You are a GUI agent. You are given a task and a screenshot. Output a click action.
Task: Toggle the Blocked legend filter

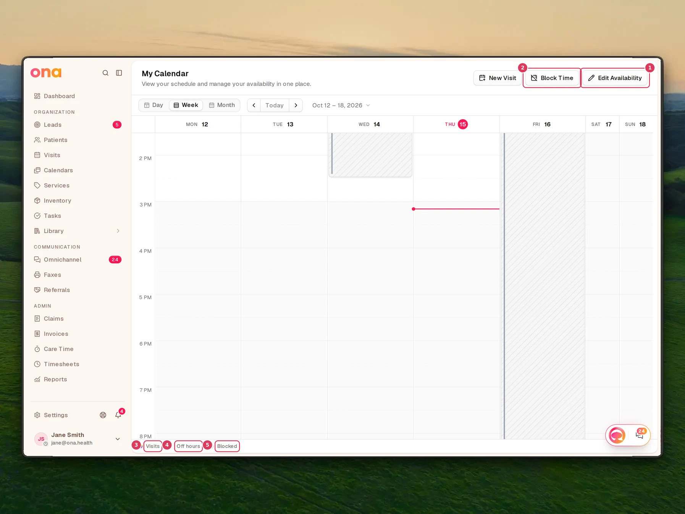pos(227,446)
